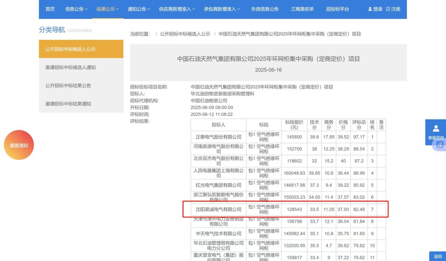
Task: Click the 登录 login link with user icon
Action: tap(375, 9)
